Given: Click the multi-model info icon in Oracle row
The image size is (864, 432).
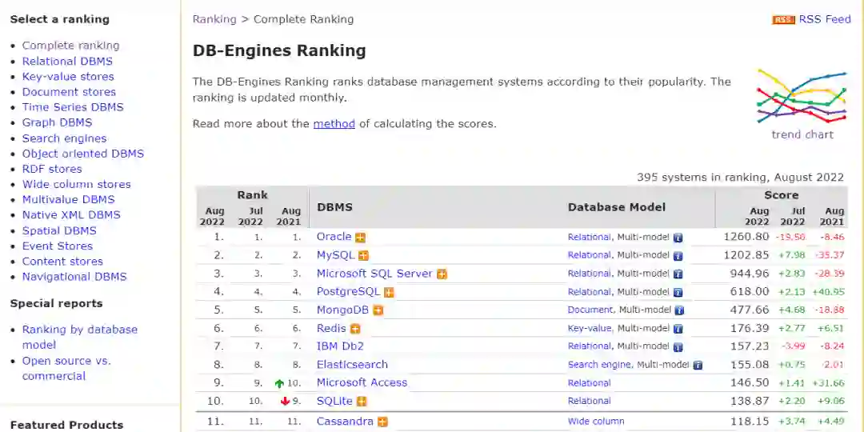Looking at the screenshot, I should pyautogui.click(x=678, y=238).
